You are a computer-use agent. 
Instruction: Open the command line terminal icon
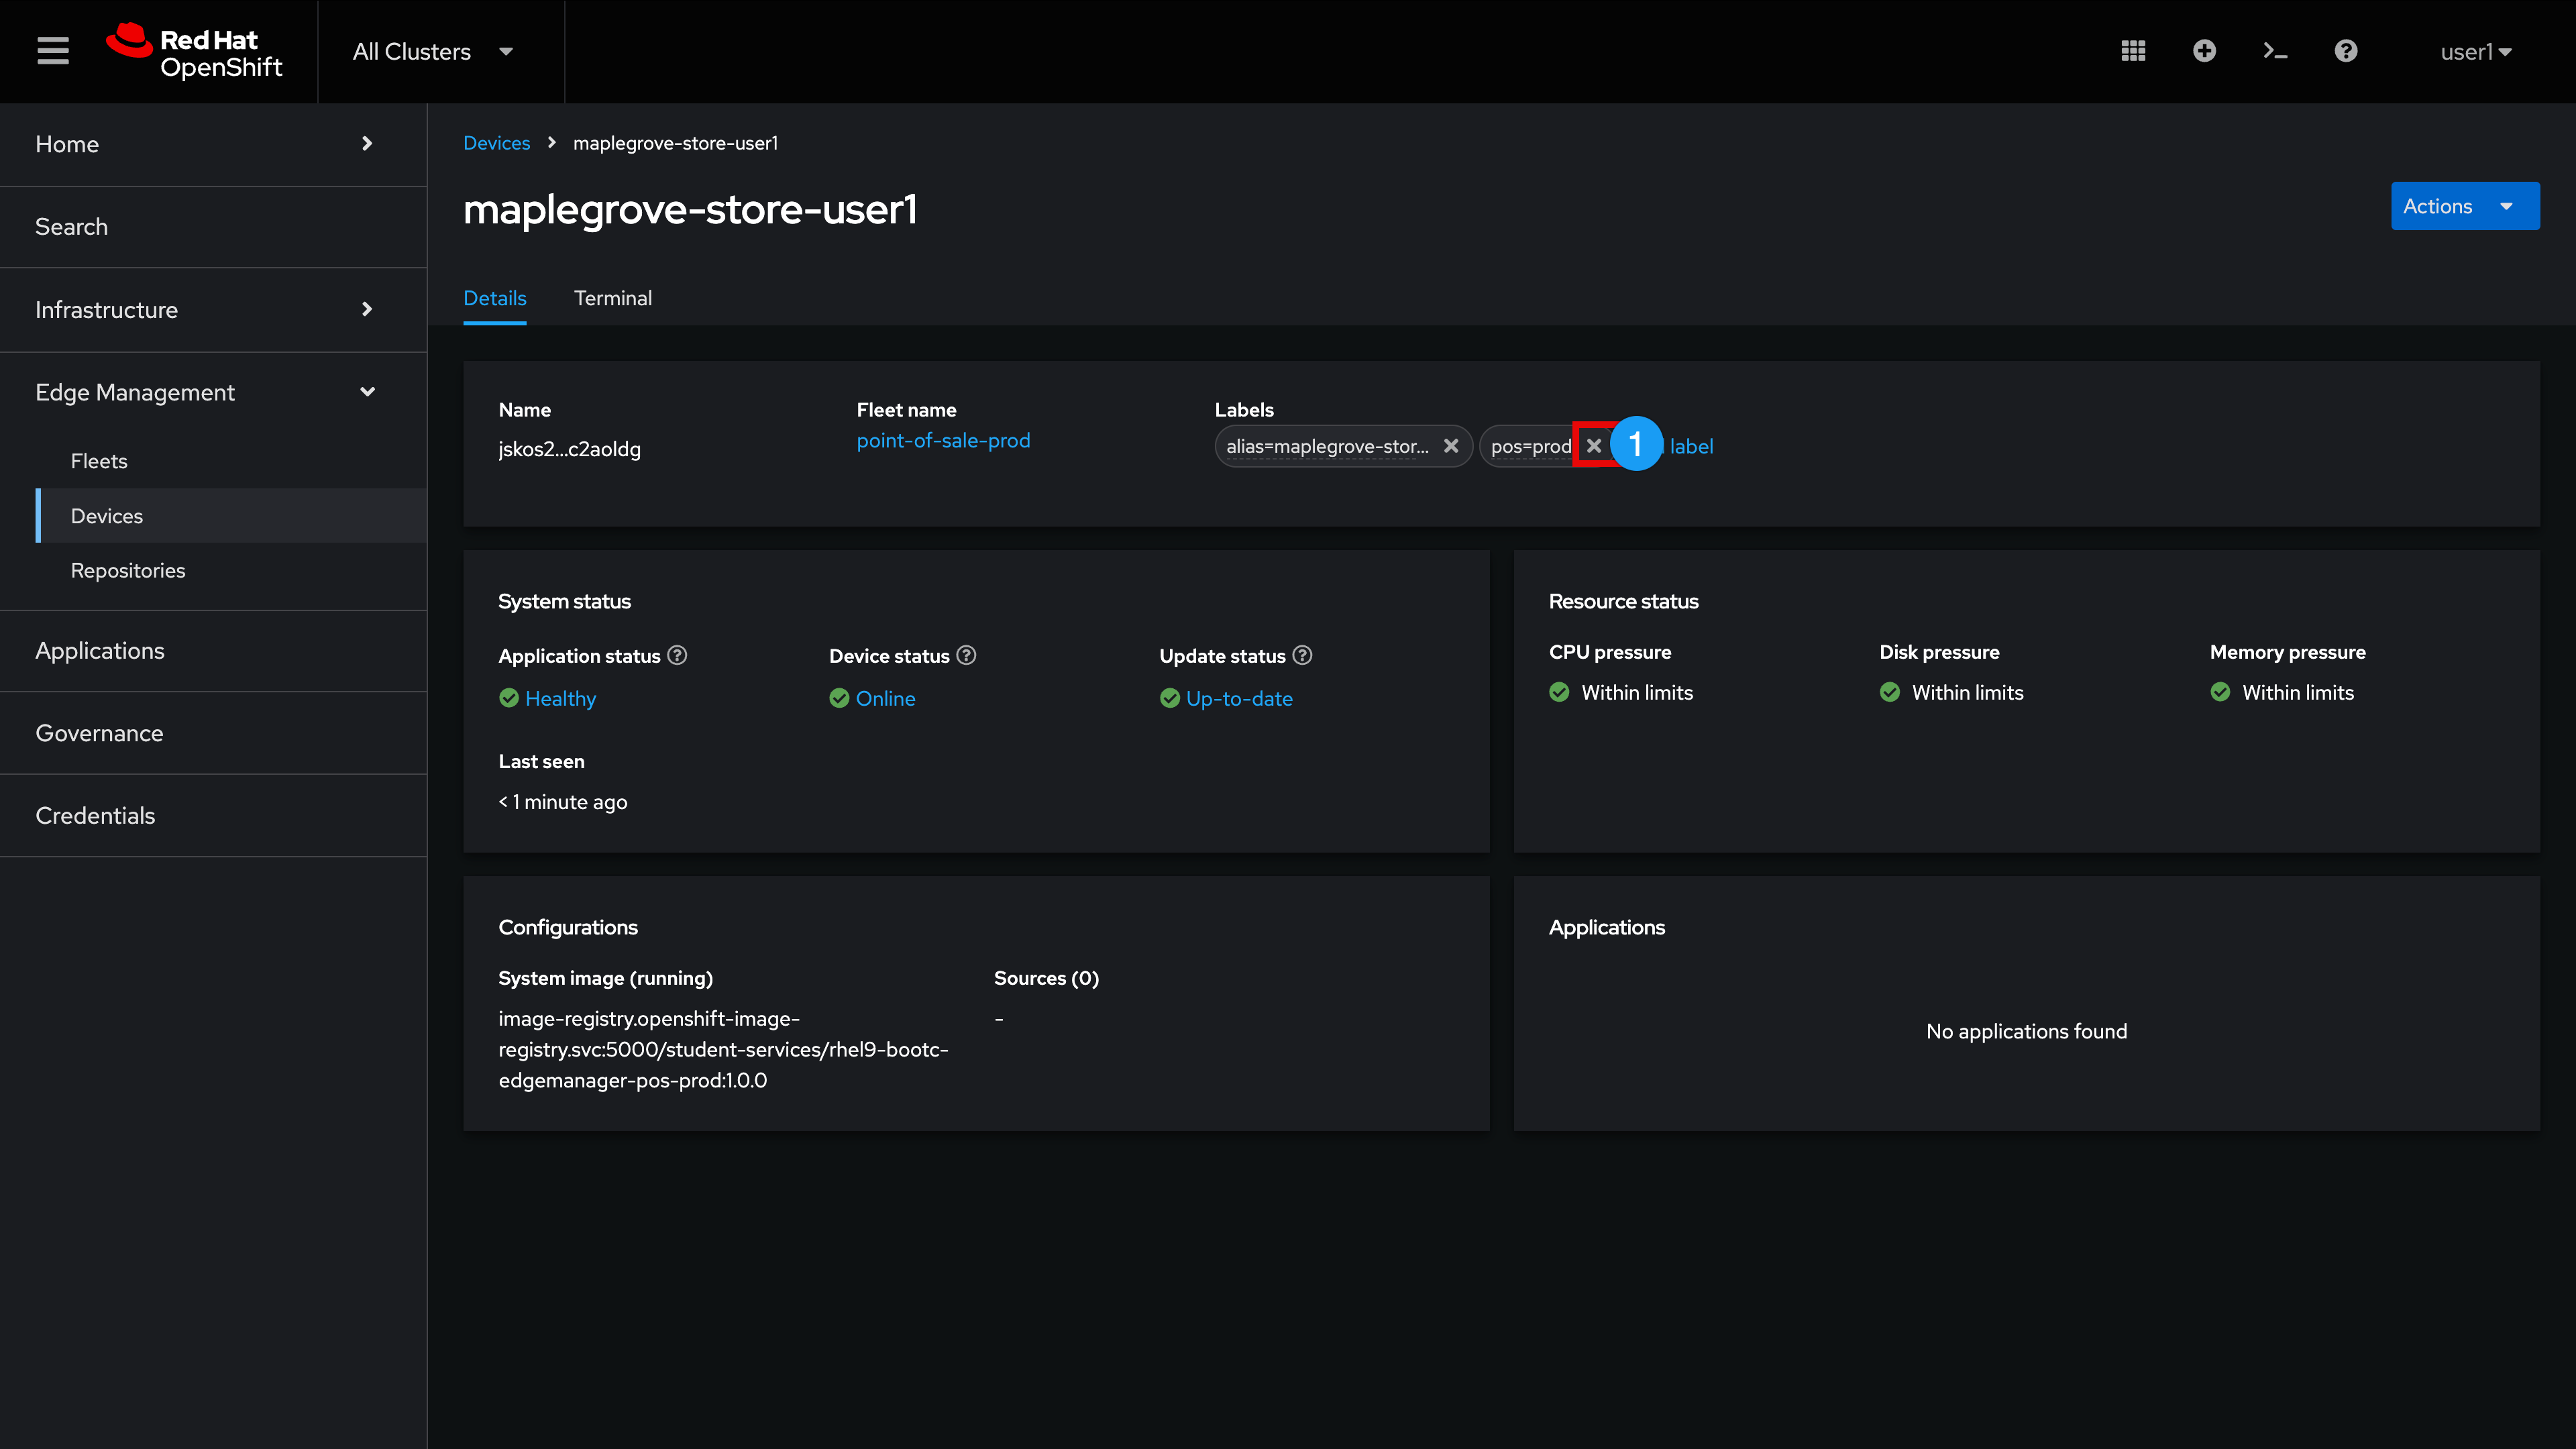[x=2275, y=51]
